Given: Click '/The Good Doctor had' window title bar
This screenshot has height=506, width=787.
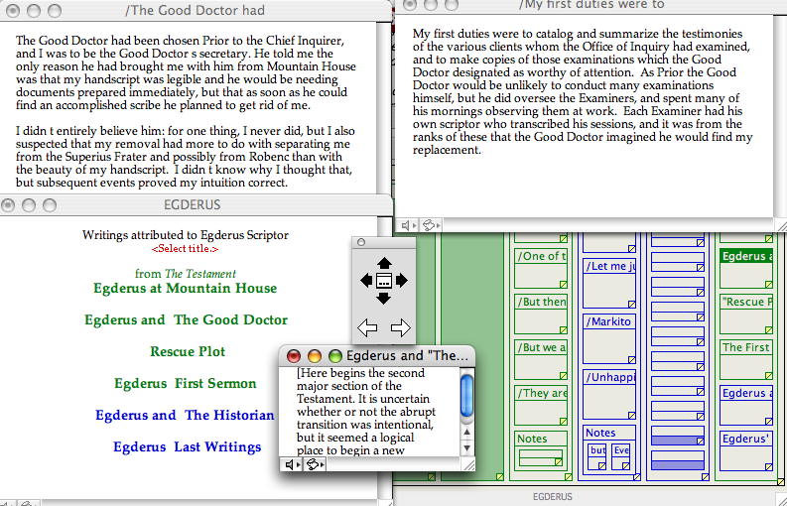Looking at the screenshot, I should click(x=195, y=10).
